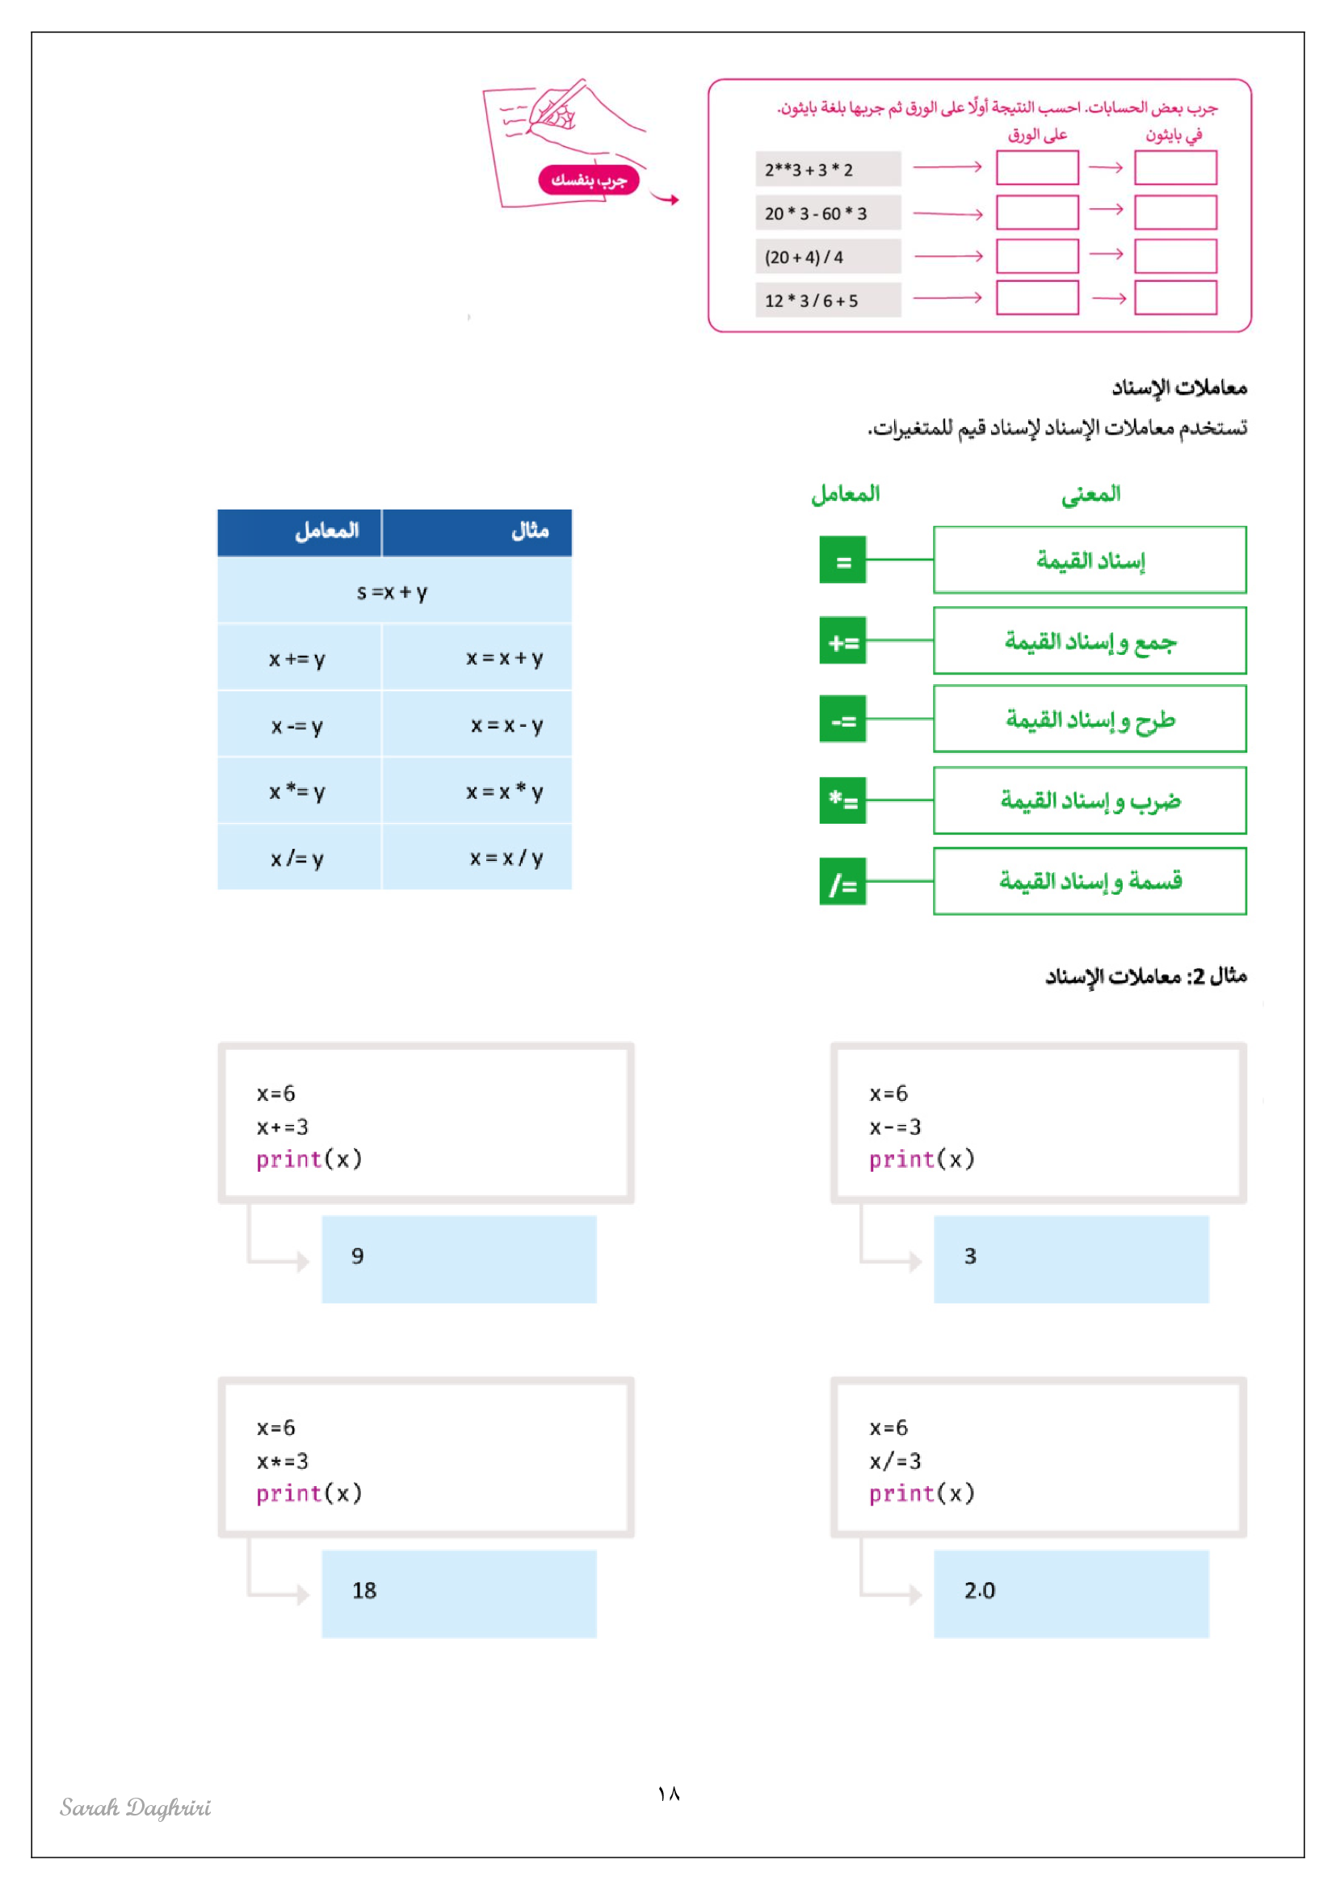Click the "في بايثون" answer box for 20 * 3 - 60 * 3
This screenshot has height=1889, width=1336.
1174,212
